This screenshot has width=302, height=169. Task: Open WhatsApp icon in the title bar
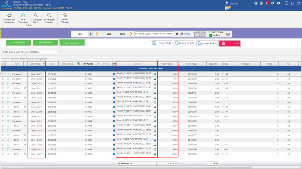click(261, 3)
